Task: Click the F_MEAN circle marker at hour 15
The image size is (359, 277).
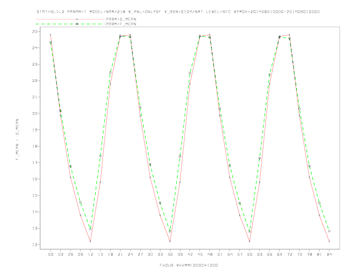Action: pos(100,156)
